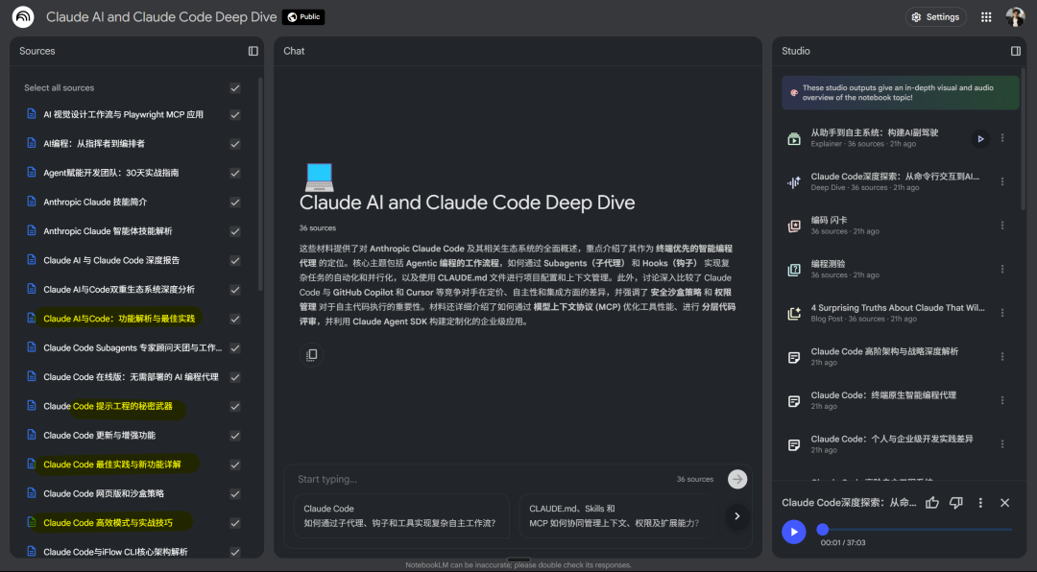Open the Google apps grid icon
The width and height of the screenshot is (1037, 572).
click(986, 17)
